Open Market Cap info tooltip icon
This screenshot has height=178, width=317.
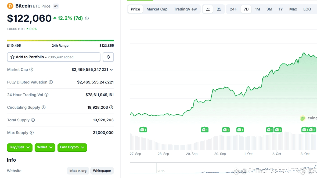(31, 70)
